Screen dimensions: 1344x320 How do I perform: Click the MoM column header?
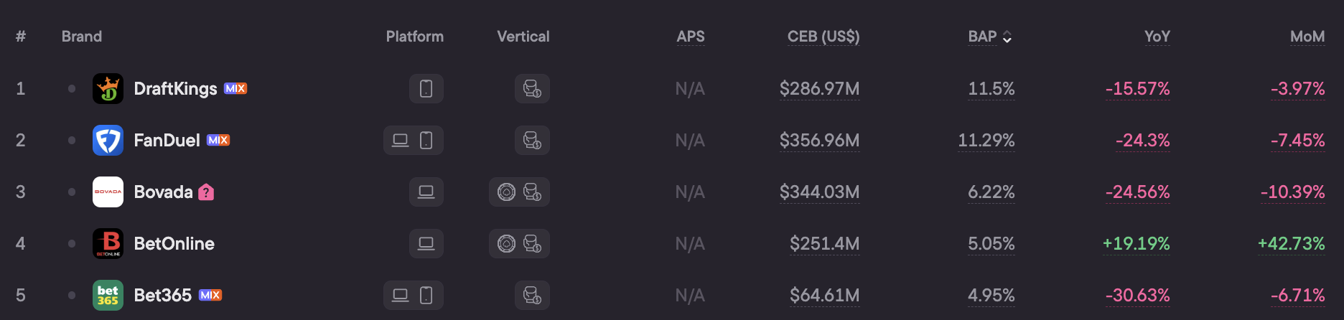pyautogui.click(x=1307, y=37)
